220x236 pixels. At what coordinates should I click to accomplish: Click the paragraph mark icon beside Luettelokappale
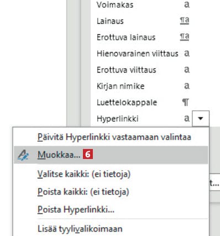point(186,102)
